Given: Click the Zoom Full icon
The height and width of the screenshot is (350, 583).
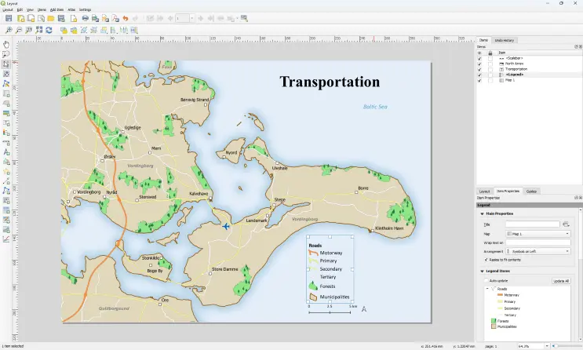Looking at the screenshot, I should (x=38, y=30).
